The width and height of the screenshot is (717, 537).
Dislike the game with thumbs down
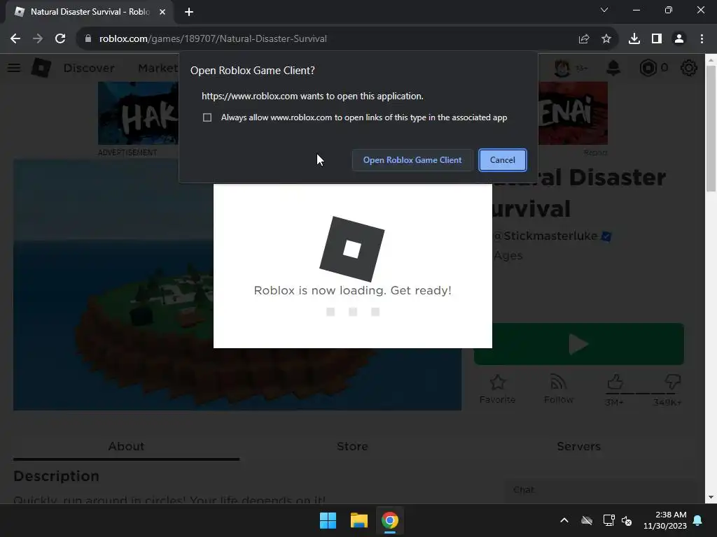(x=673, y=382)
